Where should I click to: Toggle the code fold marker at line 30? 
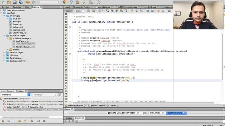(x=70, y=54)
